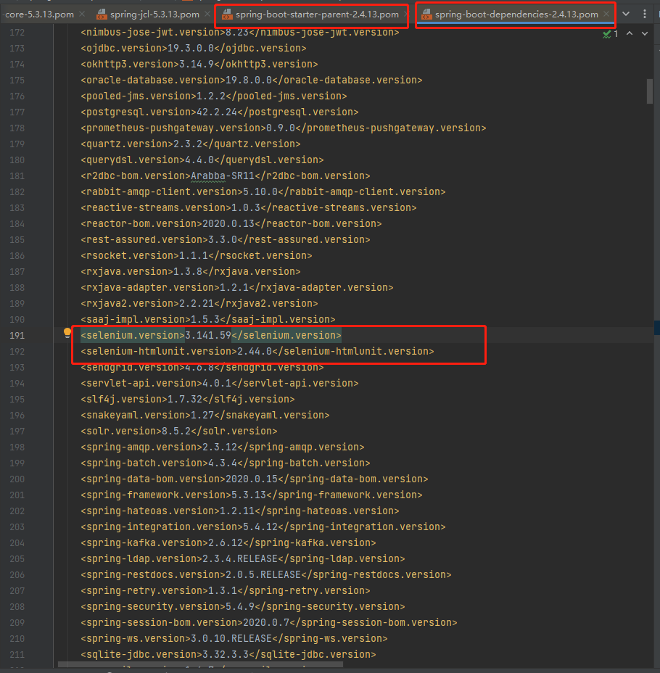Click line number 191 in the gutter

[17, 335]
